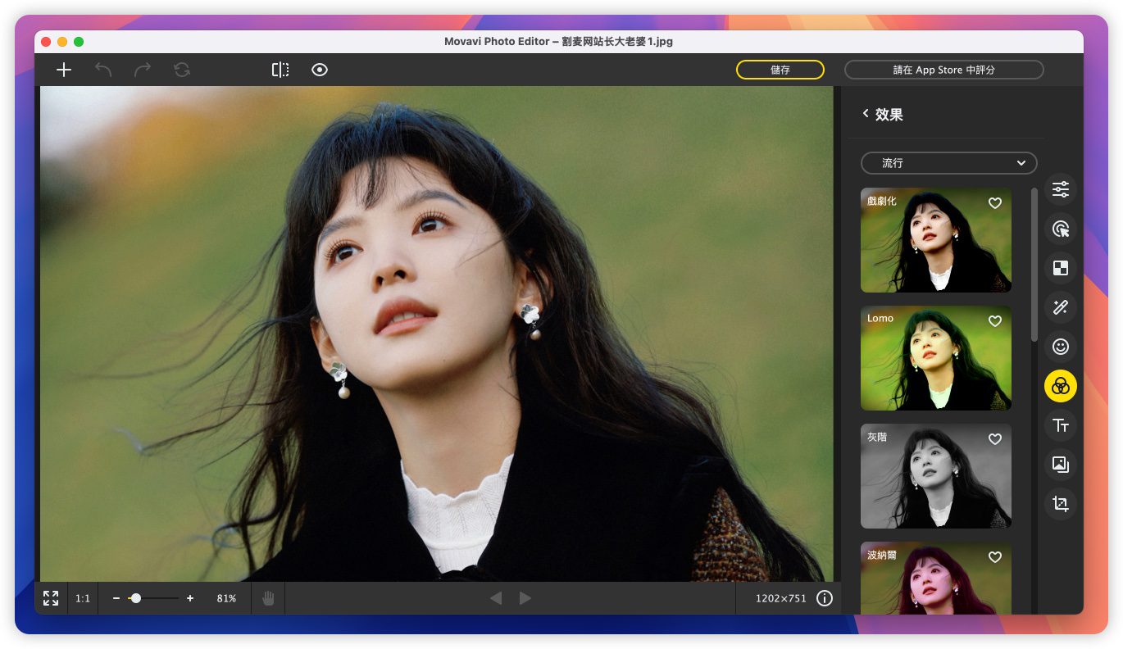Apply the Lomo effect thumbnail
Screen dimensions: 1123x649
point(936,358)
